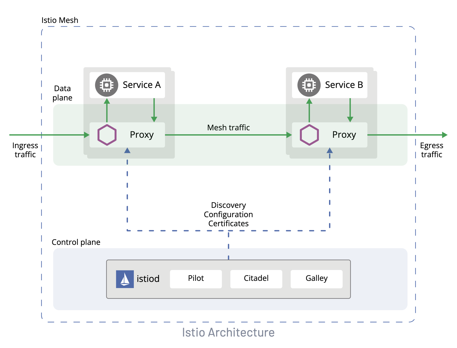This screenshot has width=457, height=348.
Task: Switch to the Service B card
Action: [330, 85]
